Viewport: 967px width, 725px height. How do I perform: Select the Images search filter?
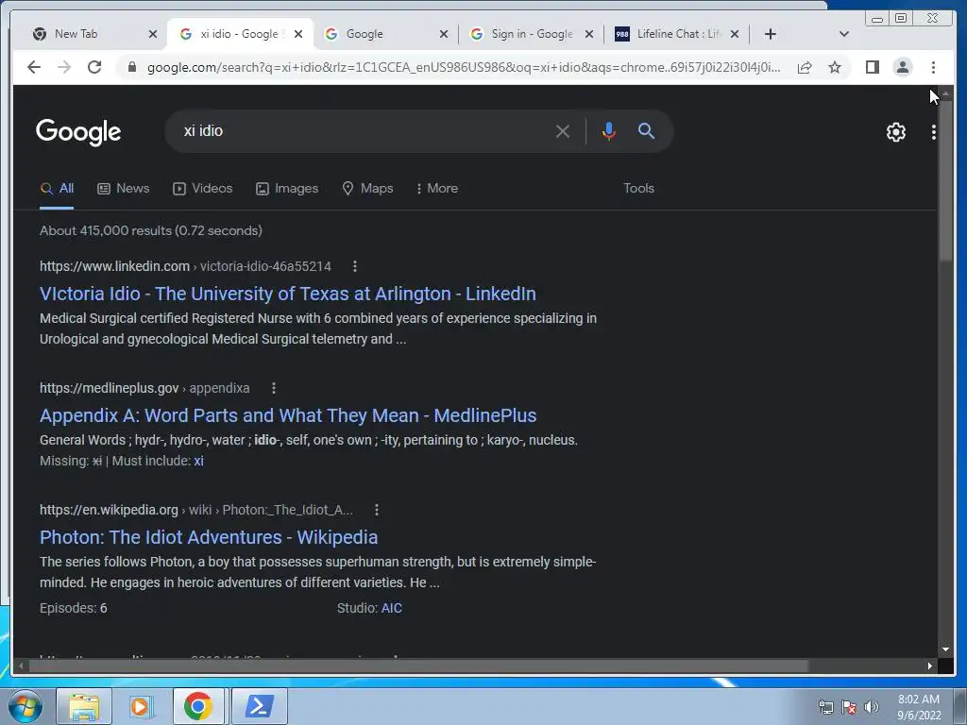[x=287, y=188]
